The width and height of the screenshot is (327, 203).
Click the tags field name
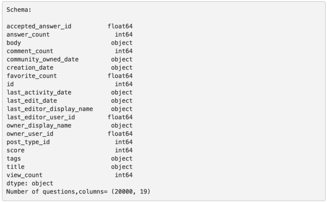tap(14, 159)
